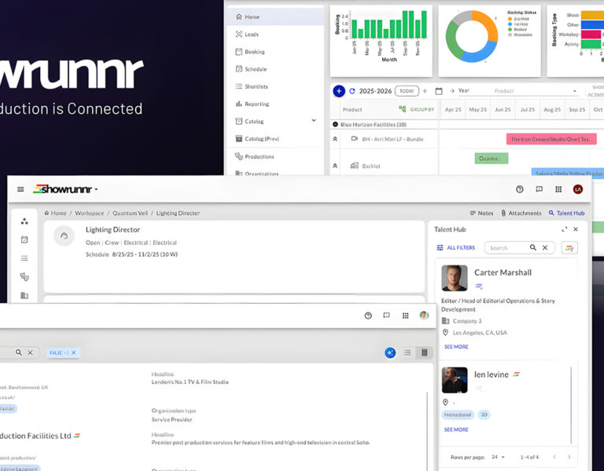Click the user photo avatar in organizations window
Screen dimensions: 604x471
click(x=424, y=316)
